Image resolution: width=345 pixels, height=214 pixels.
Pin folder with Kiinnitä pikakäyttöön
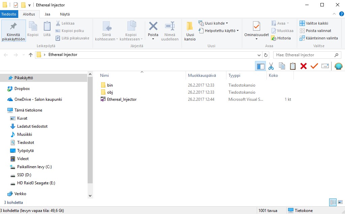[x=13, y=31]
